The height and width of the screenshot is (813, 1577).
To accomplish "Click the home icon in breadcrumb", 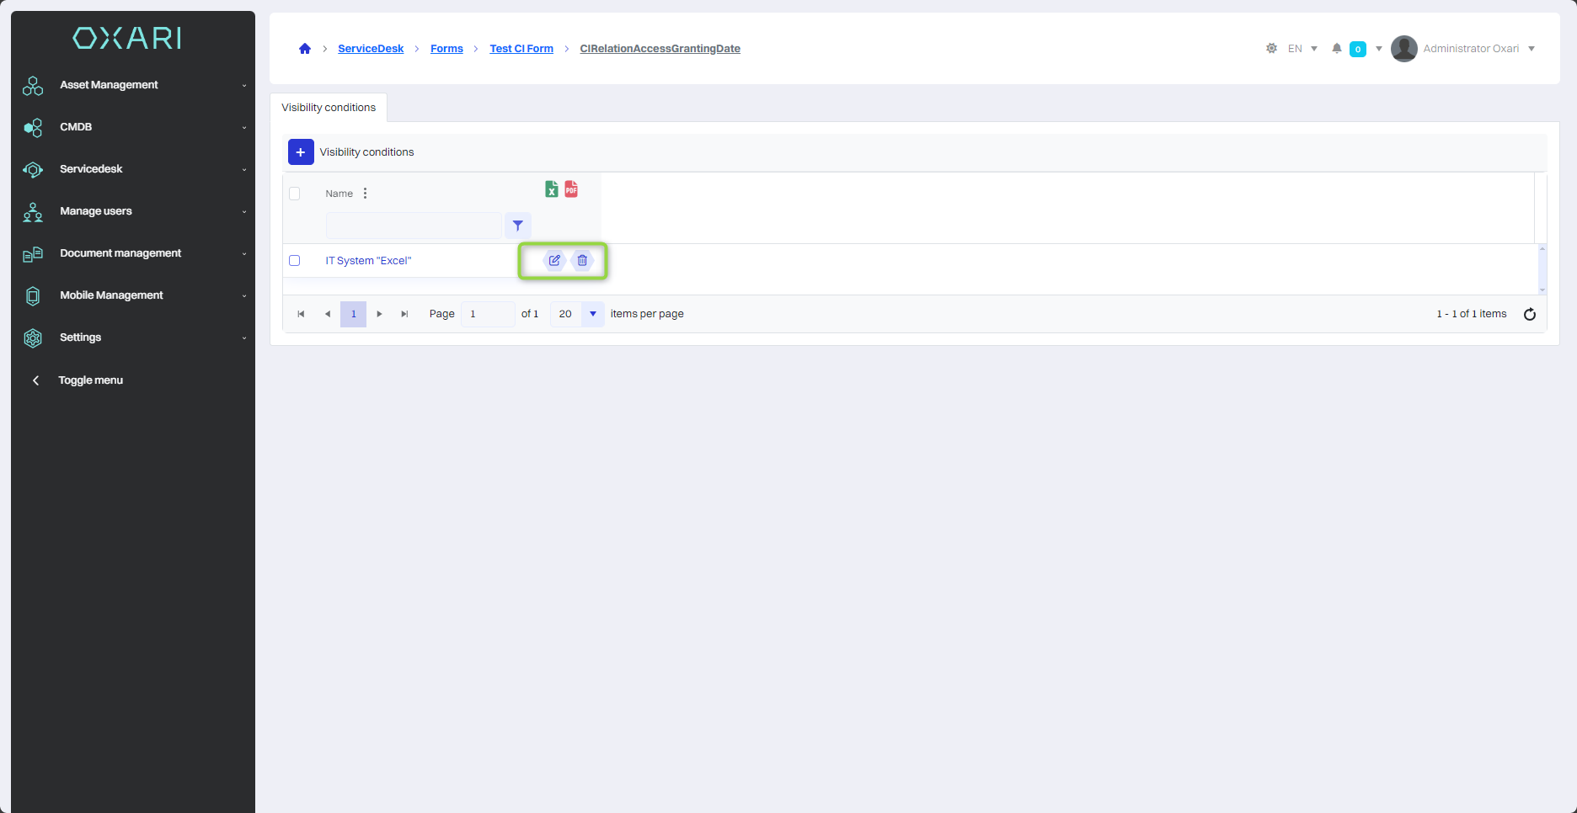I will pos(305,49).
